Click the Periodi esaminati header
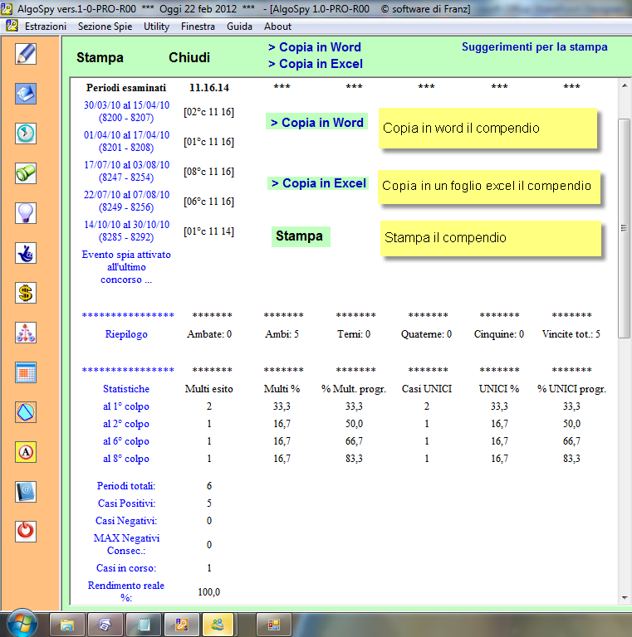The image size is (632, 637). (x=126, y=88)
